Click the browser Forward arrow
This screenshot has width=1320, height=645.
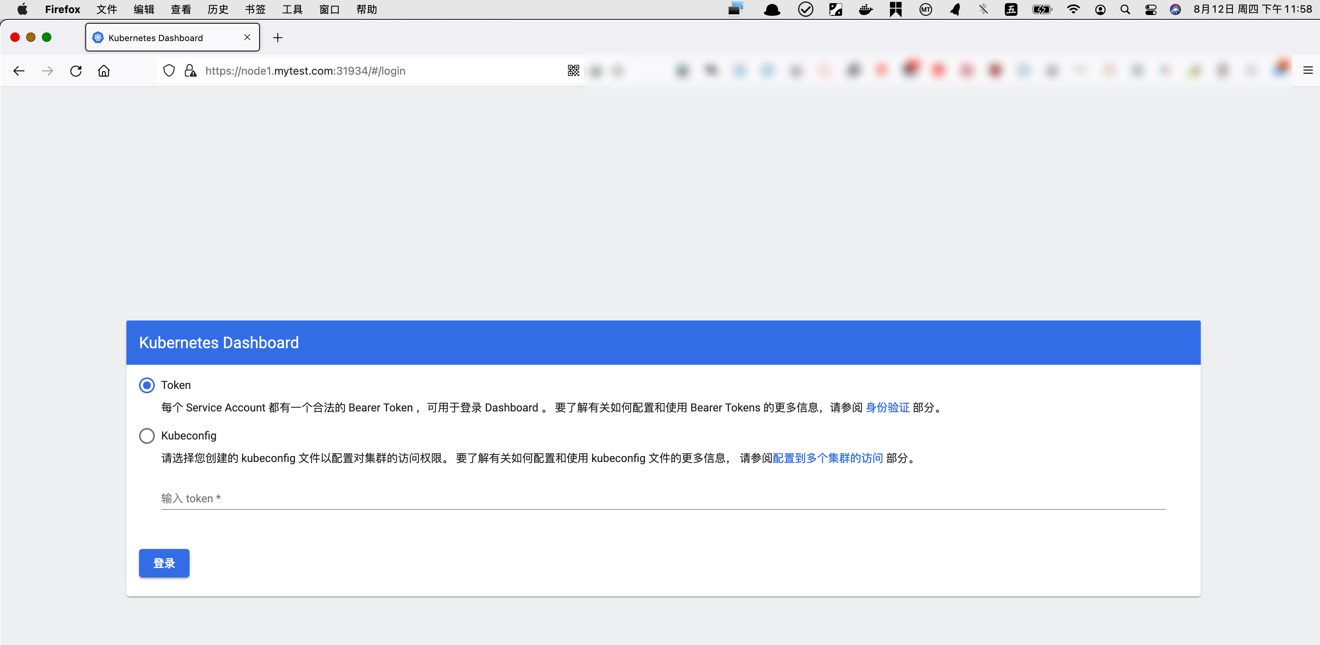(47, 71)
